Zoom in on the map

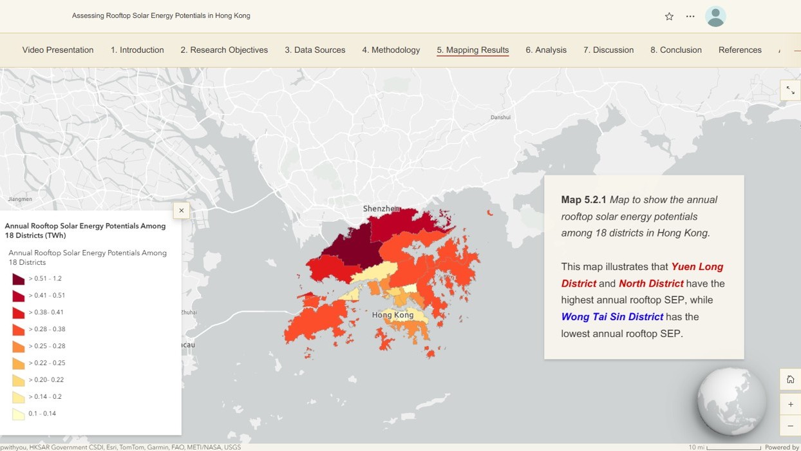790,405
